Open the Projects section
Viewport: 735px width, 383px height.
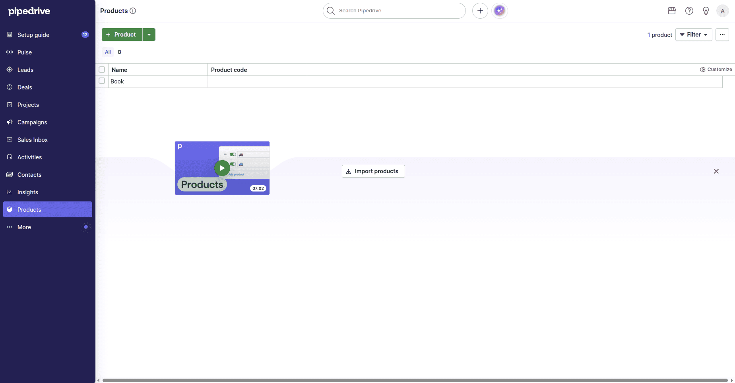point(48,104)
